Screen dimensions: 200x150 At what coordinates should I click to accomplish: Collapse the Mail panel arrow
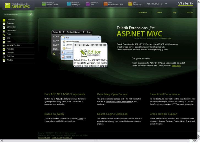pos(98,38)
